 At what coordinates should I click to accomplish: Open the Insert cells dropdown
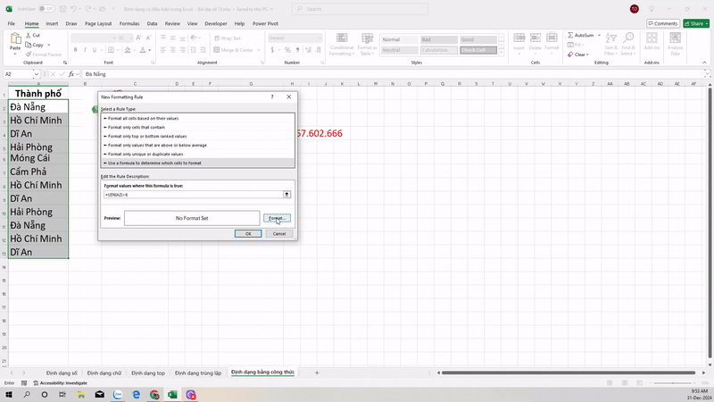tap(519, 44)
